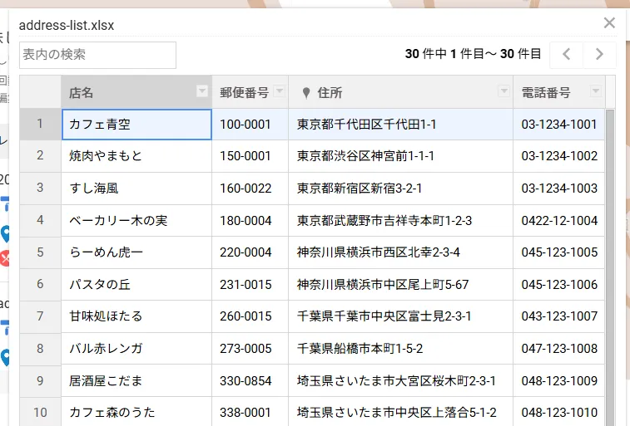
Task: Open the 電話番号 column dropdown arrow
Action: [595, 91]
